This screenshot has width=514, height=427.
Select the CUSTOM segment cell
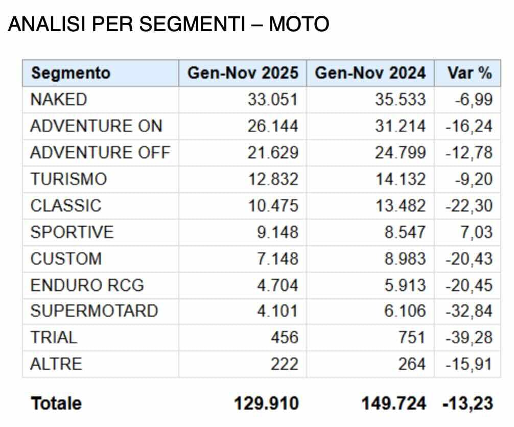click(x=66, y=259)
